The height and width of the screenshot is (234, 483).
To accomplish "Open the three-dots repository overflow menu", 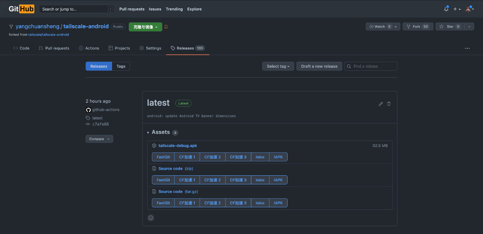I will [x=467, y=48].
